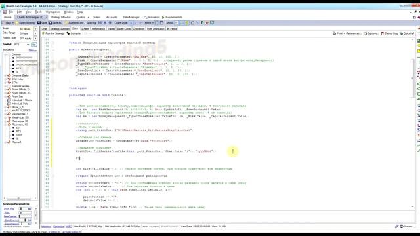Switch to the By Period tab
The image size is (420, 236).
172,28
